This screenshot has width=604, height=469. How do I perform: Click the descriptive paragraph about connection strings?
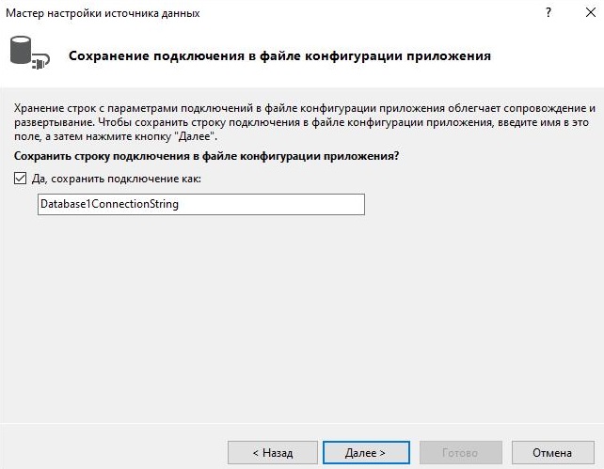pyautogui.click(x=305, y=122)
